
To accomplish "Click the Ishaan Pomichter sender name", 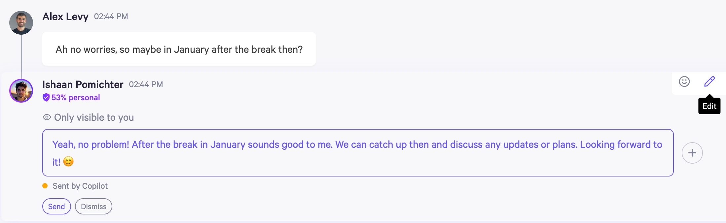I will click(x=83, y=84).
